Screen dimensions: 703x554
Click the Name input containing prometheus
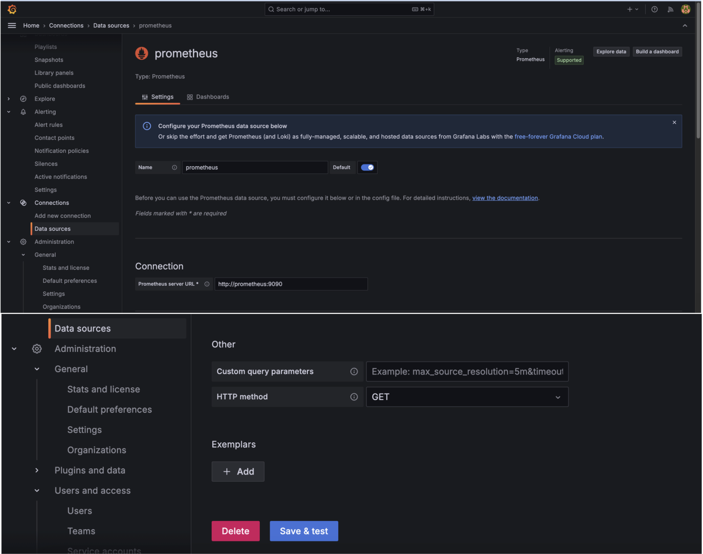[x=255, y=168]
